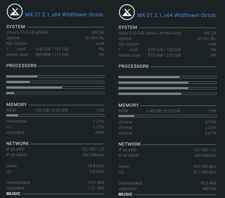The width and height of the screenshot is (225, 198).
Task: Click chrome process showing 3,55%
Action: pos(167,122)
